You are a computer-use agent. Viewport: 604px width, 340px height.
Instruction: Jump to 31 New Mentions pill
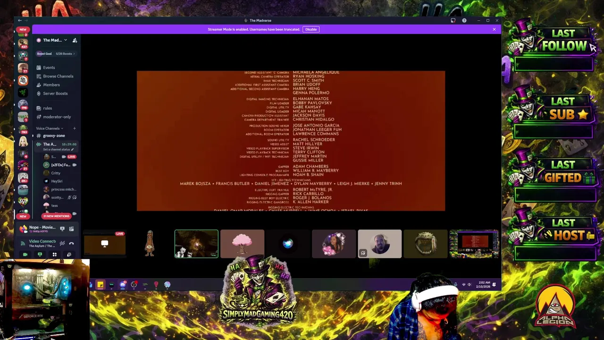(x=56, y=216)
